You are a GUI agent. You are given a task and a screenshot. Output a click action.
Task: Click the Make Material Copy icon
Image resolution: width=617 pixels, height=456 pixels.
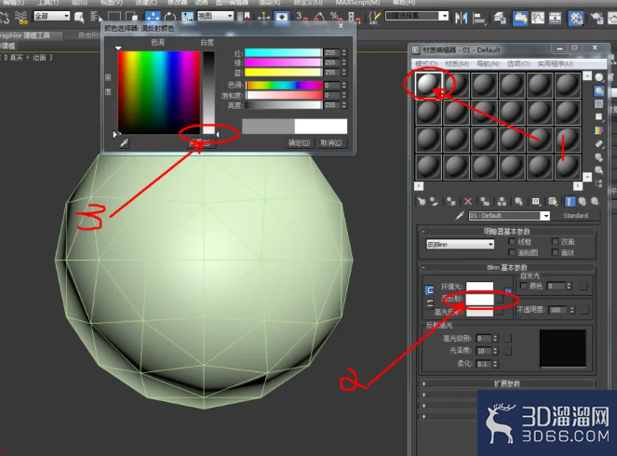click(485, 201)
